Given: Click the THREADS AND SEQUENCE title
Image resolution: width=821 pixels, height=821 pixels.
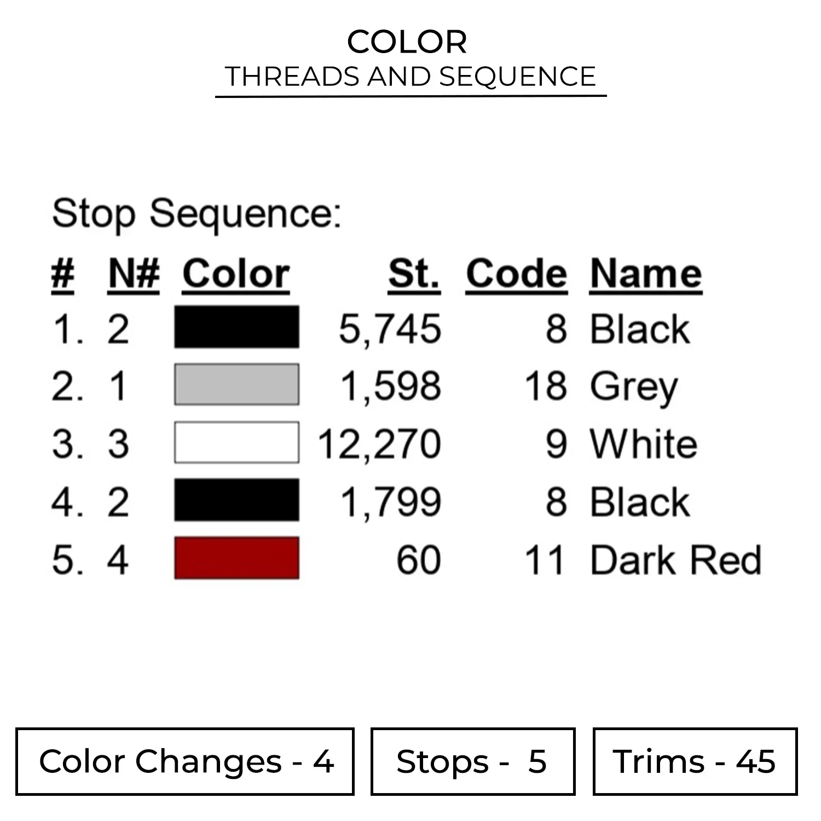Looking at the screenshot, I should [410, 76].
